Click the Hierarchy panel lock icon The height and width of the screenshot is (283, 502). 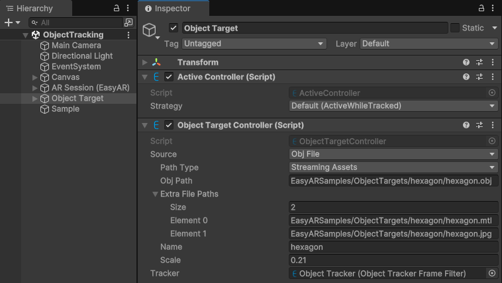pos(117,8)
